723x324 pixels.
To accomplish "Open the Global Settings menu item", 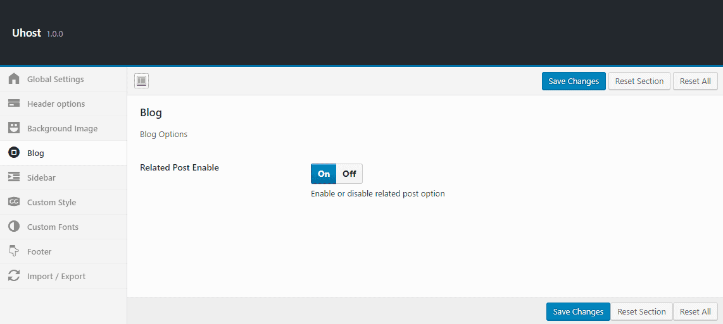I will [x=55, y=79].
